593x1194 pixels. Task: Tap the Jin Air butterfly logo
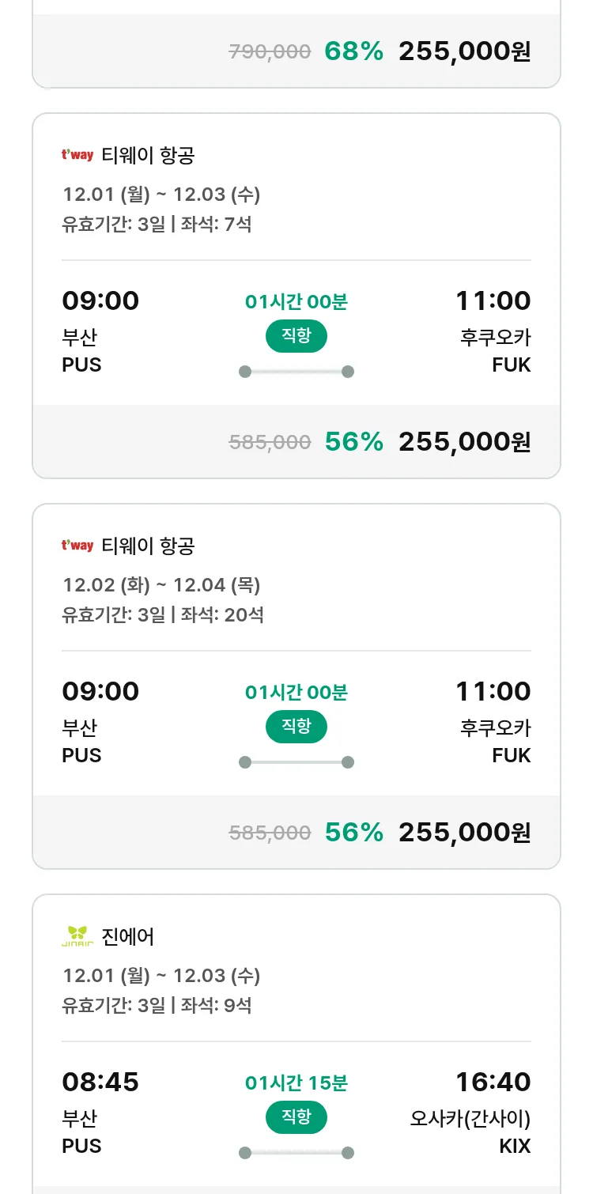coord(77,936)
